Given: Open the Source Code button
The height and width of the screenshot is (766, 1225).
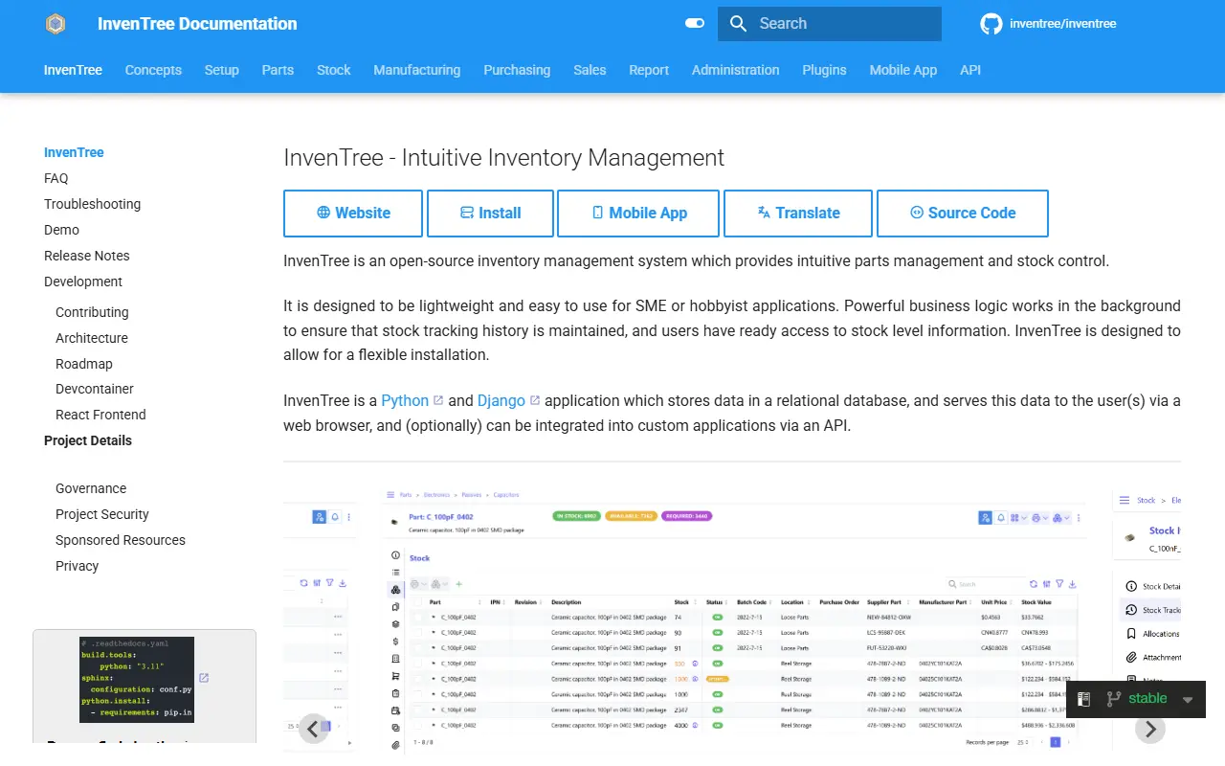Looking at the screenshot, I should tap(963, 214).
